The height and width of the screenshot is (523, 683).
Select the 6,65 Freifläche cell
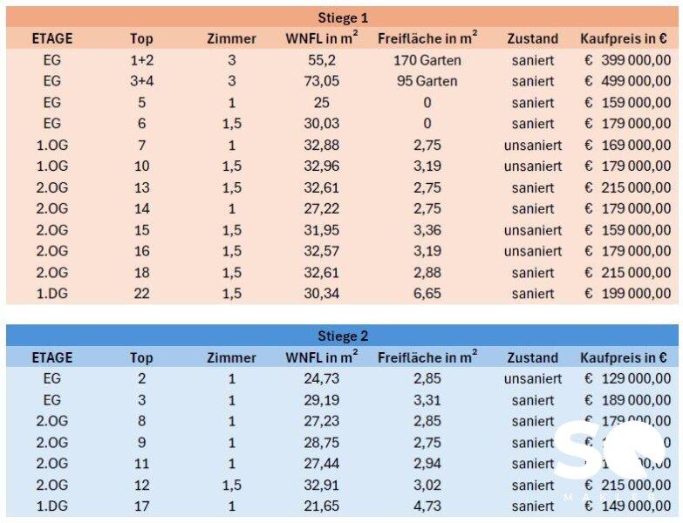click(427, 294)
